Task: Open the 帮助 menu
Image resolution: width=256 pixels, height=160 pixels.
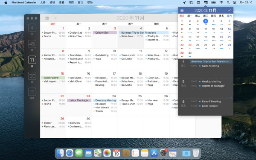Action: tap(90, 3)
